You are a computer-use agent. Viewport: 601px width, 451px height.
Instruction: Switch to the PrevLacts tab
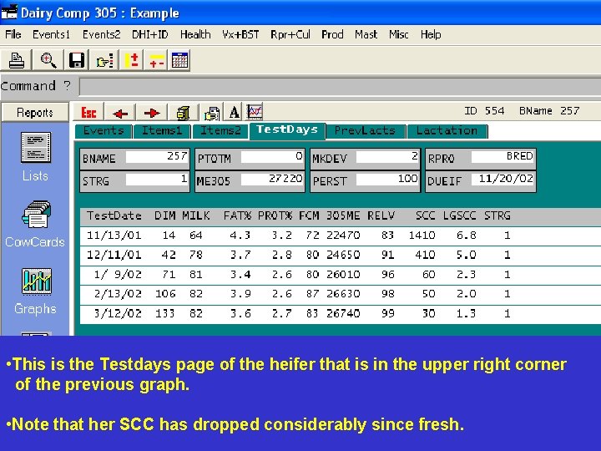[x=365, y=131]
